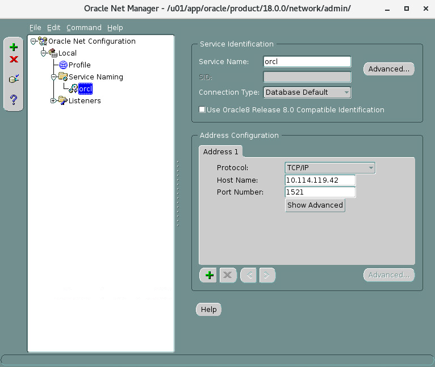Click the Local node house icon

53,53
